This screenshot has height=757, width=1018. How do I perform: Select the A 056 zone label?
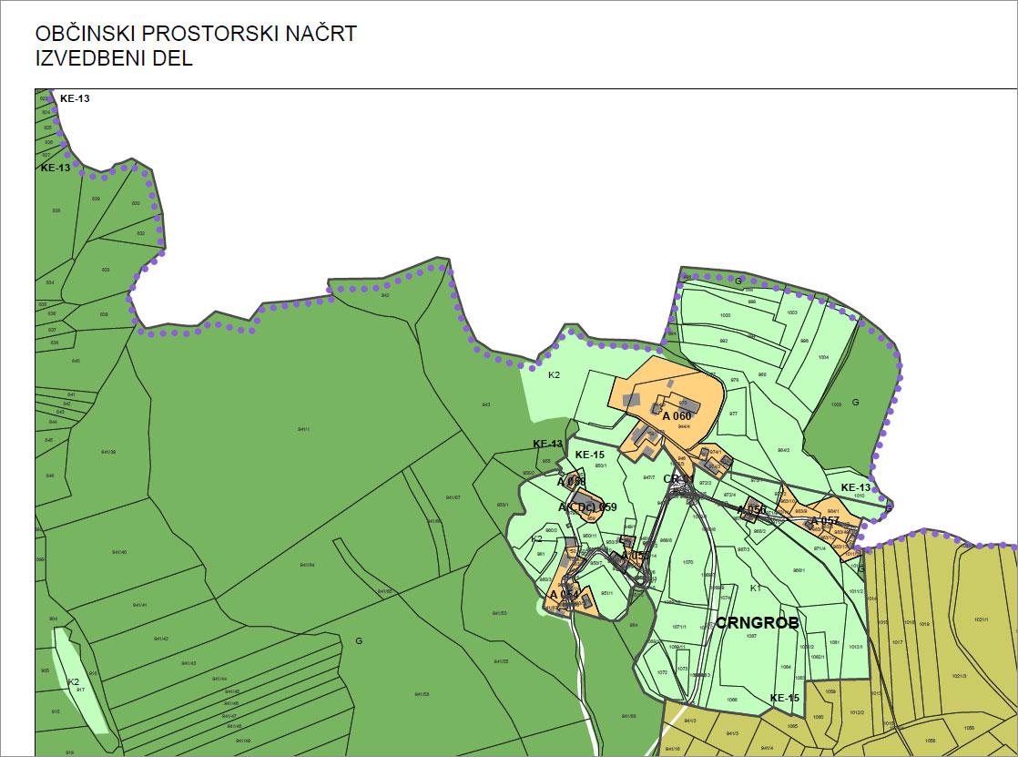751,510
